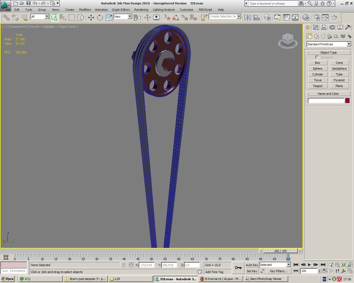
Task: Open the Layer Manager icon
Action: [267, 18]
